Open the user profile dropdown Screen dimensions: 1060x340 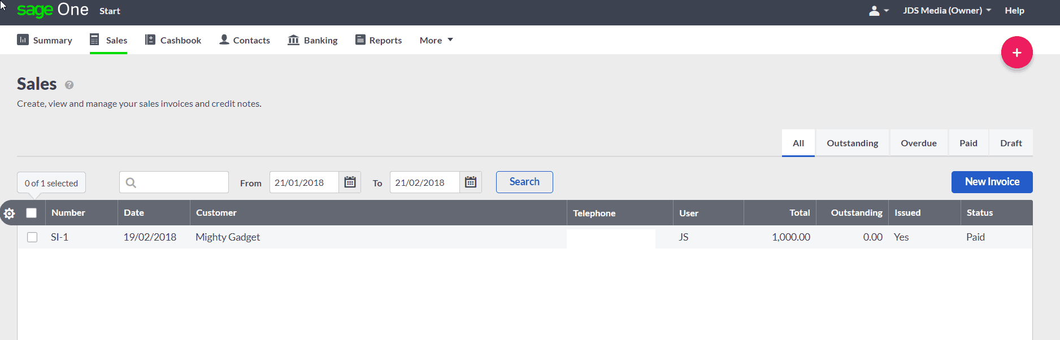coord(878,11)
